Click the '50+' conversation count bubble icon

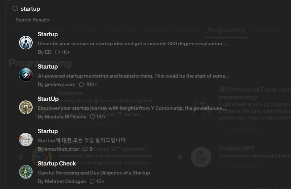pyautogui.click(x=92, y=116)
